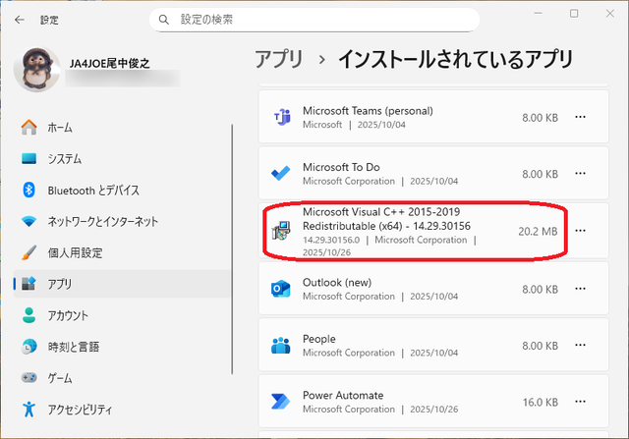Maximize the Settings window
Screen dimensions: 629x439
574,13
